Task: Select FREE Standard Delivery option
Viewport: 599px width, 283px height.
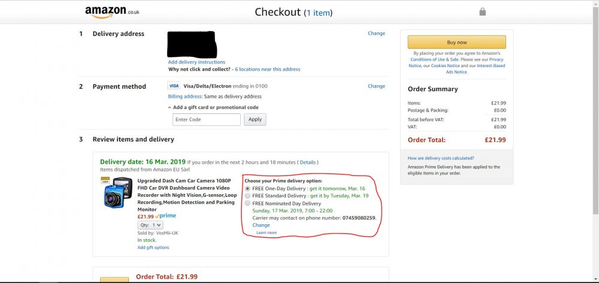Action: click(x=247, y=196)
